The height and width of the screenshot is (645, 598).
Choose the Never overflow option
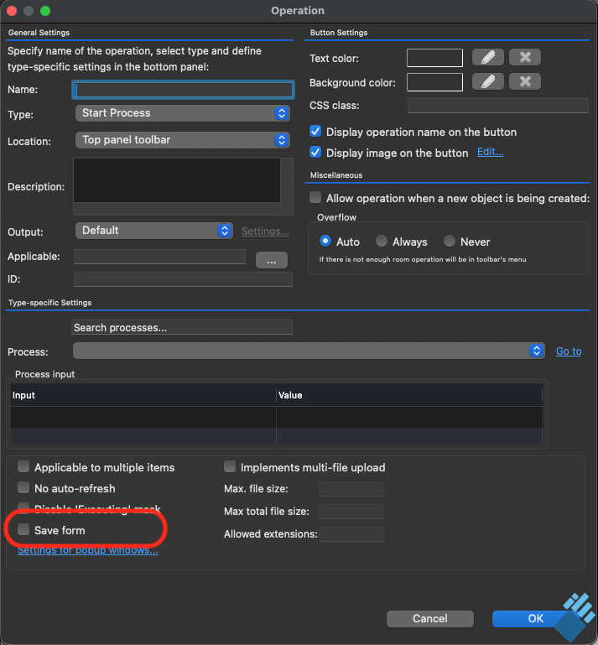(450, 242)
